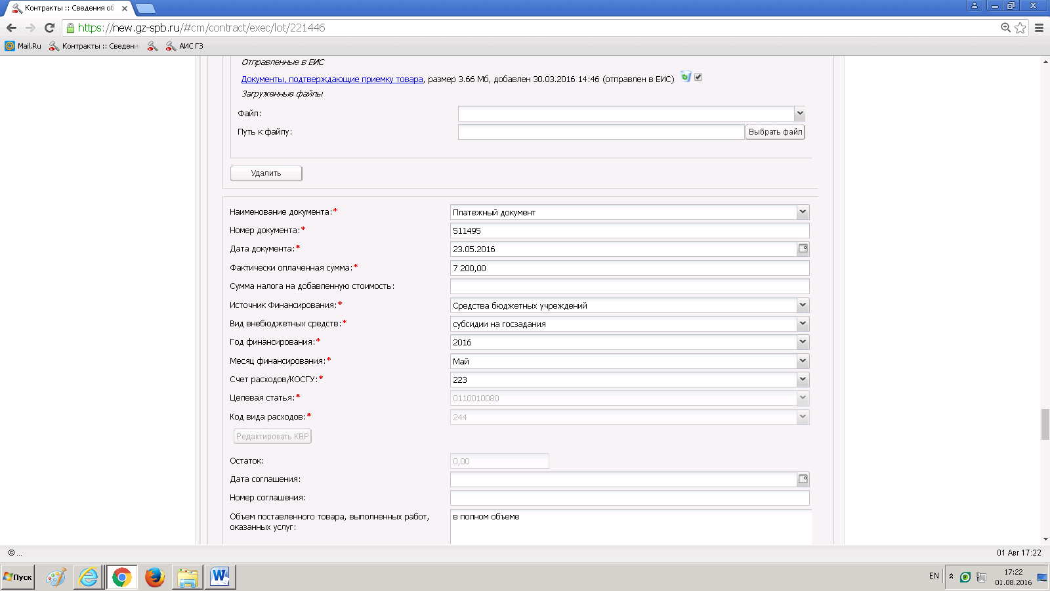Viewport: 1050px width, 591px height.
Task: Open the Mail.Ru bookmark
Action: click(23, 46)
